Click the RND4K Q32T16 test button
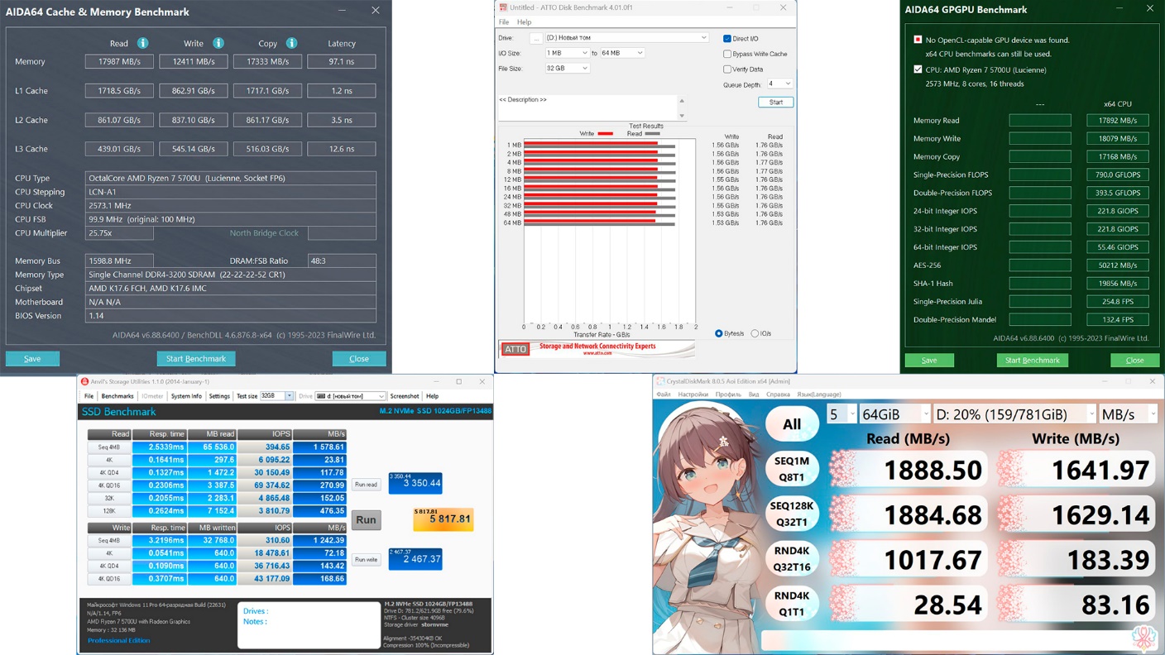 [792, 558]
